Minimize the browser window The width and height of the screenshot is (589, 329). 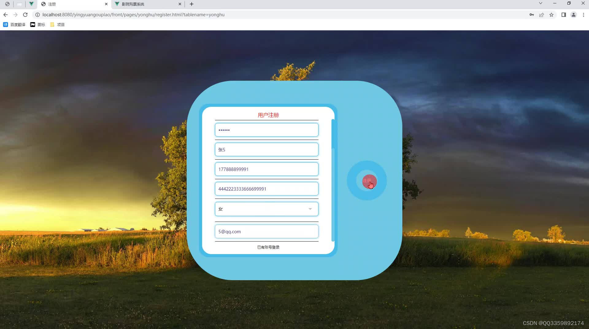[x=555, y=3]
